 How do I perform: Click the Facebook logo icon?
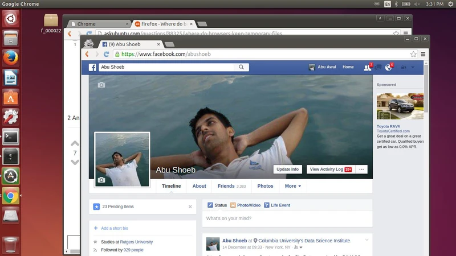point(92,67)
